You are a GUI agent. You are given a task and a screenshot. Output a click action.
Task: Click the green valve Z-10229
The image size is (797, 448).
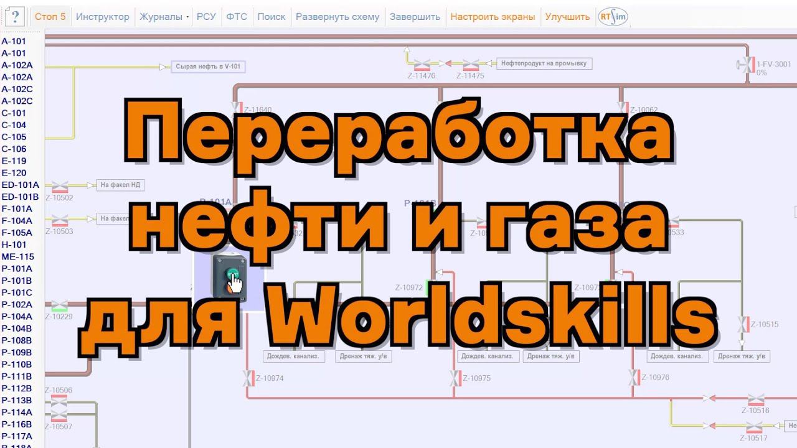[60, 305]
